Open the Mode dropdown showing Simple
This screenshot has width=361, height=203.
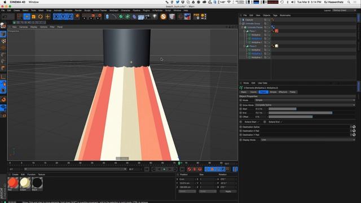coord(305,100)
